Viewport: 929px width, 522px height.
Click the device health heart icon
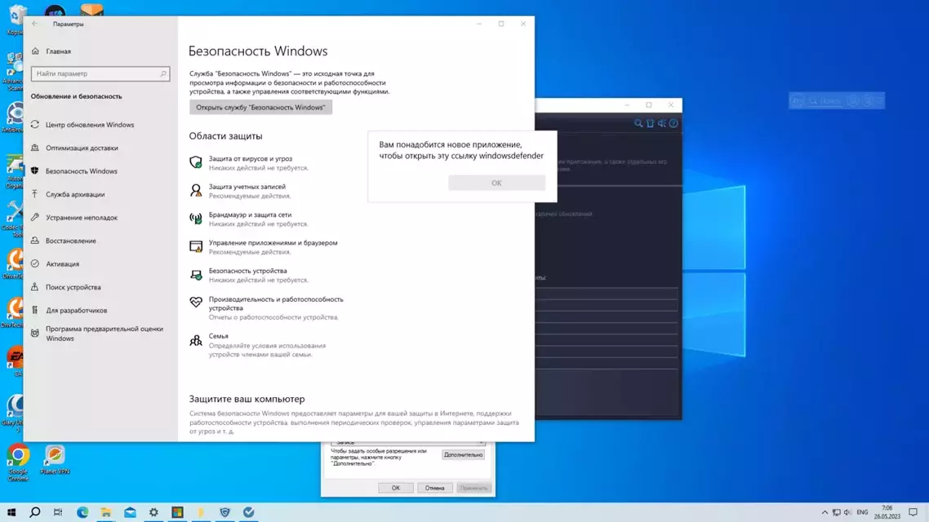click(196, 303)
